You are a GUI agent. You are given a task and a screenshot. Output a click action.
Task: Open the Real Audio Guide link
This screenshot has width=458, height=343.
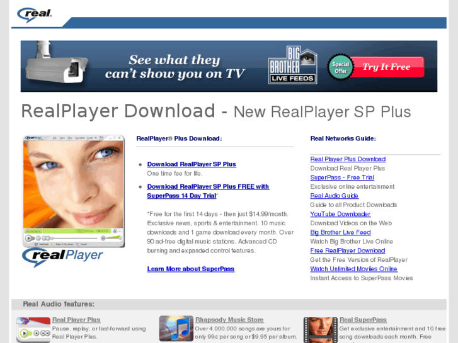pos(335,196)
